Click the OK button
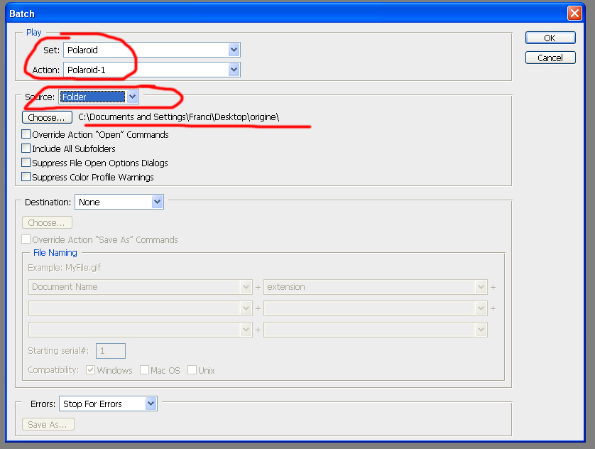Viewport: 595px width, 449px height. coord(550,38)
